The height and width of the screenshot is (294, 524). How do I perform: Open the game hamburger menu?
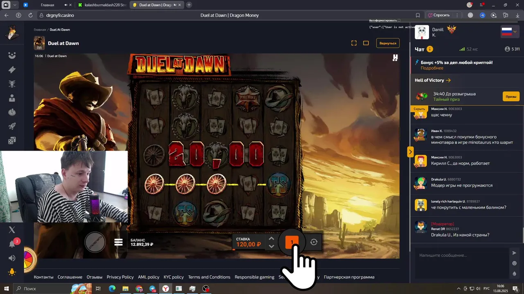coord(118,242)
